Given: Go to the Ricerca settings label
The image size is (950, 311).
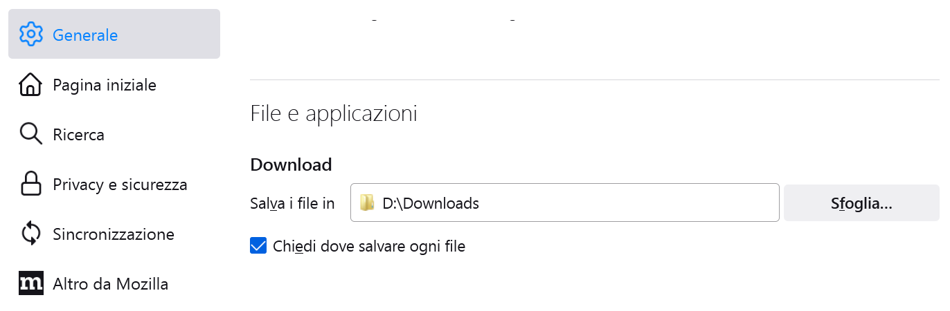Looking at the screenshot, I should pos(78,135).
